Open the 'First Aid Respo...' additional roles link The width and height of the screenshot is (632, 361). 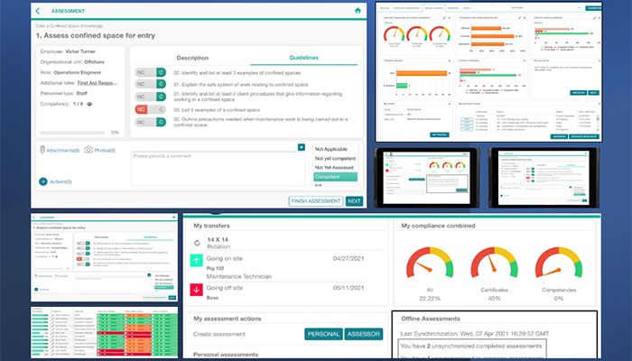click(98, 83)
